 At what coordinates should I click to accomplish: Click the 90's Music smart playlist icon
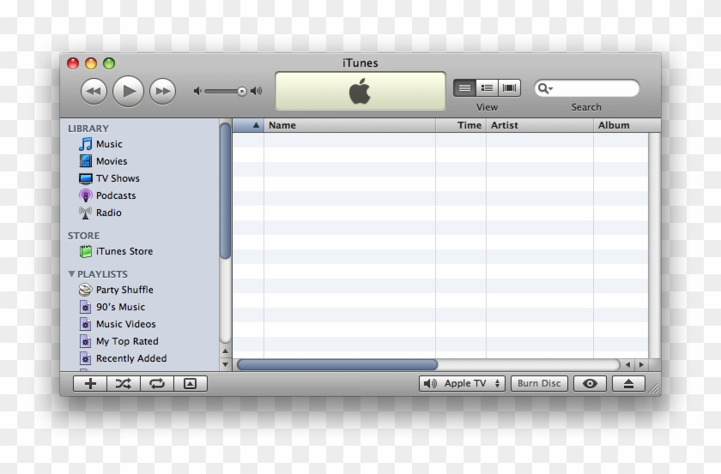click(x=85, y=307)
